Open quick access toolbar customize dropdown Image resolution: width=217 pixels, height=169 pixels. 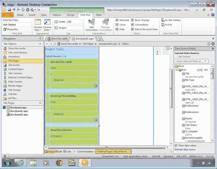pyautogui.click(x=39, y=10)
